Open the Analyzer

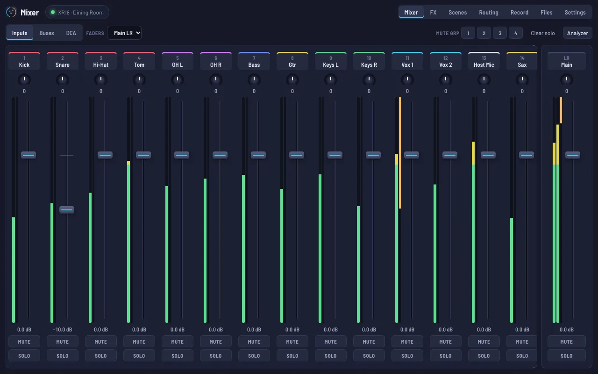(578, 33)
